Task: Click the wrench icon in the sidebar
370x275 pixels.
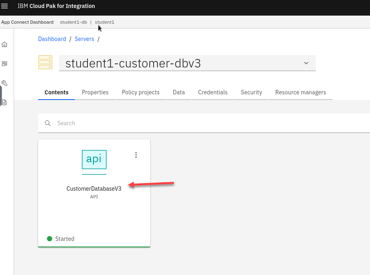Action: point(5,83)
